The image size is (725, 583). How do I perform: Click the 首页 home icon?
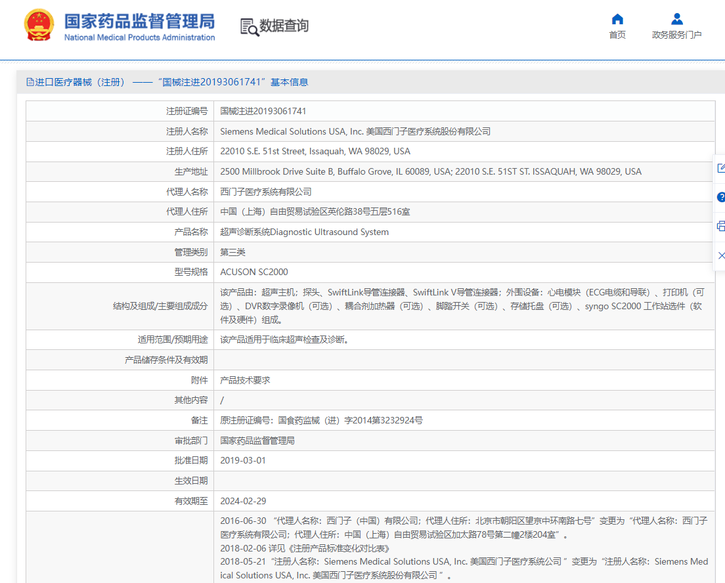coord(617,19)
